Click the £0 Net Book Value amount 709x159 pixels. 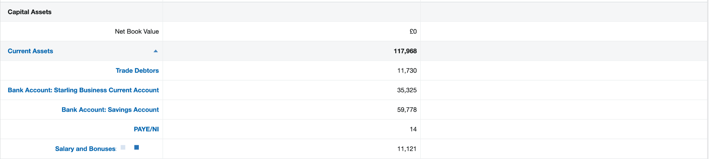click(413, 31)
